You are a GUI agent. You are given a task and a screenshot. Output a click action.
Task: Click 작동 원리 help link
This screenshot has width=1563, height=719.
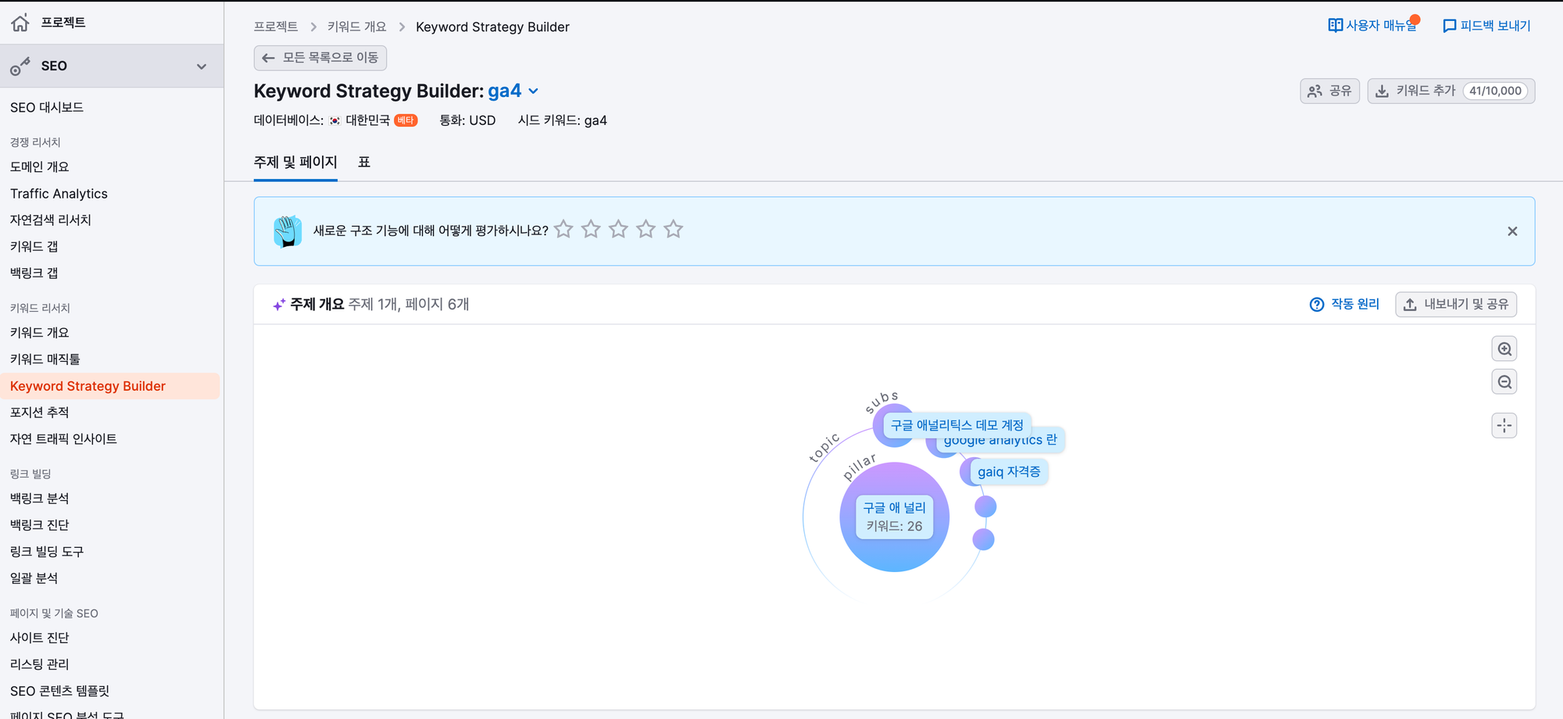pyautogui.click(x=1345, y=304)
